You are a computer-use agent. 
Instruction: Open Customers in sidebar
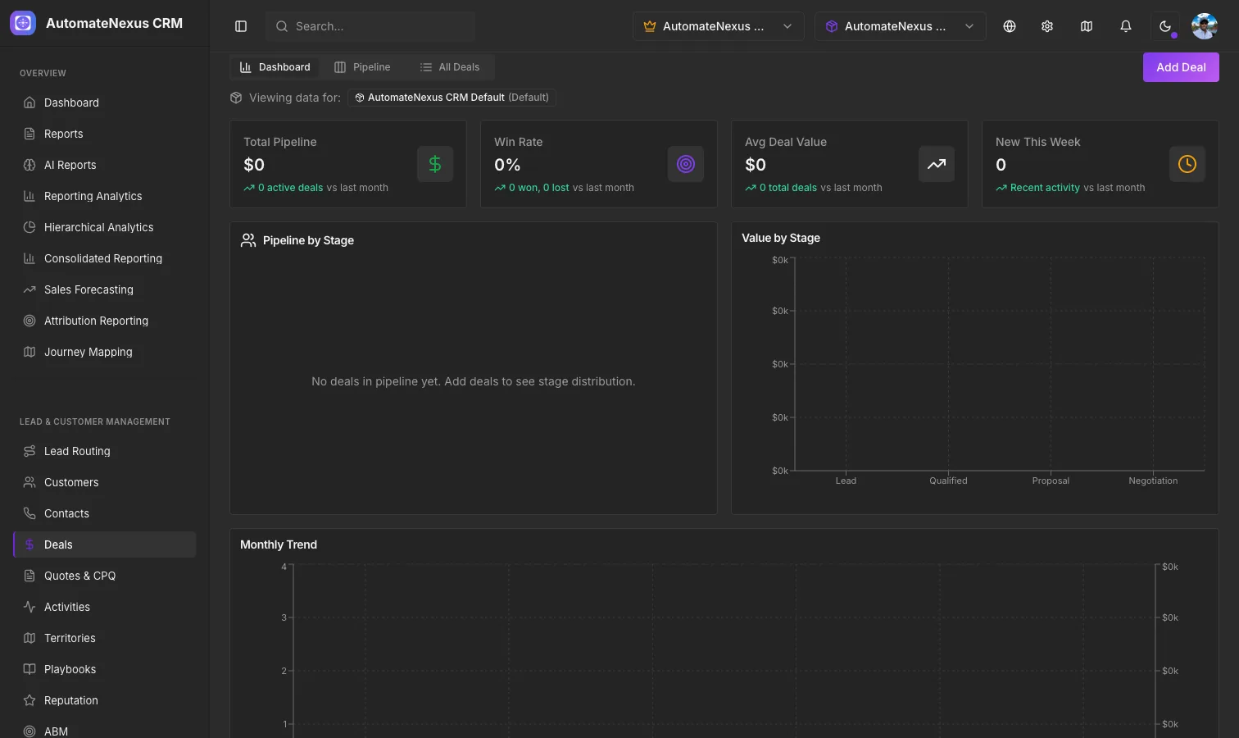click(x=105, y=482)
